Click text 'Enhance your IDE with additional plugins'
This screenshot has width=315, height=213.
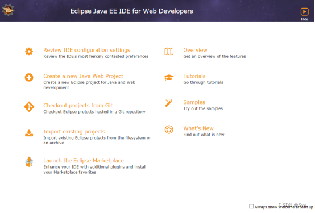(x=84, y=167)
